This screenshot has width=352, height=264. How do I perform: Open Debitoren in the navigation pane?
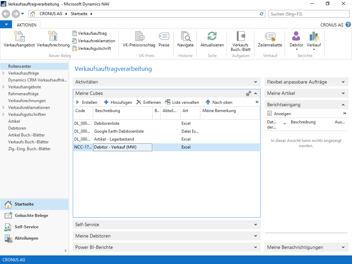pos(17,128)
